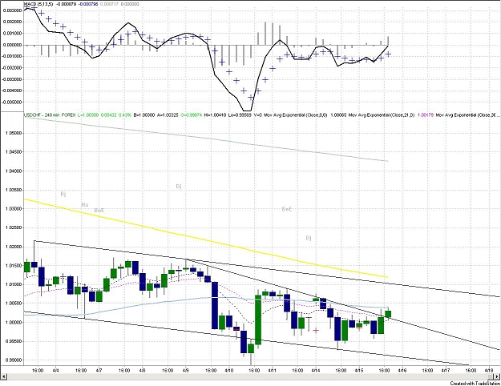Click the 4/16 date on the time axis
The height and width of the screenshot is (386, 501).
click(x=402, y=370)
